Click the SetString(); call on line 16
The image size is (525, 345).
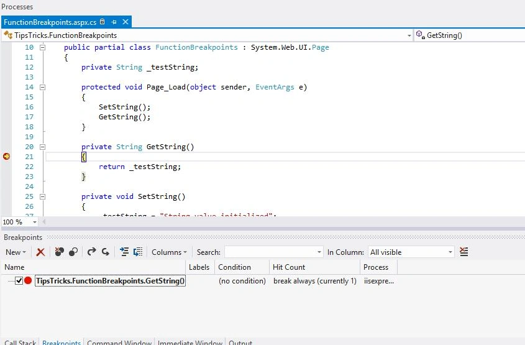[x=124, y=107]
